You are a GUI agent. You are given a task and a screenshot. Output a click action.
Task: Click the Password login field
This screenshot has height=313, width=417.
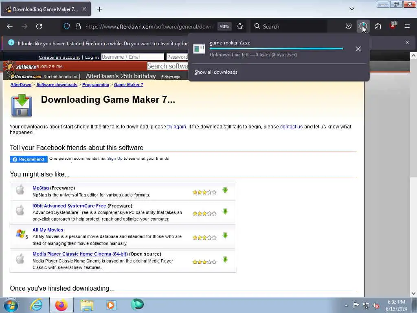coord(177,57)
